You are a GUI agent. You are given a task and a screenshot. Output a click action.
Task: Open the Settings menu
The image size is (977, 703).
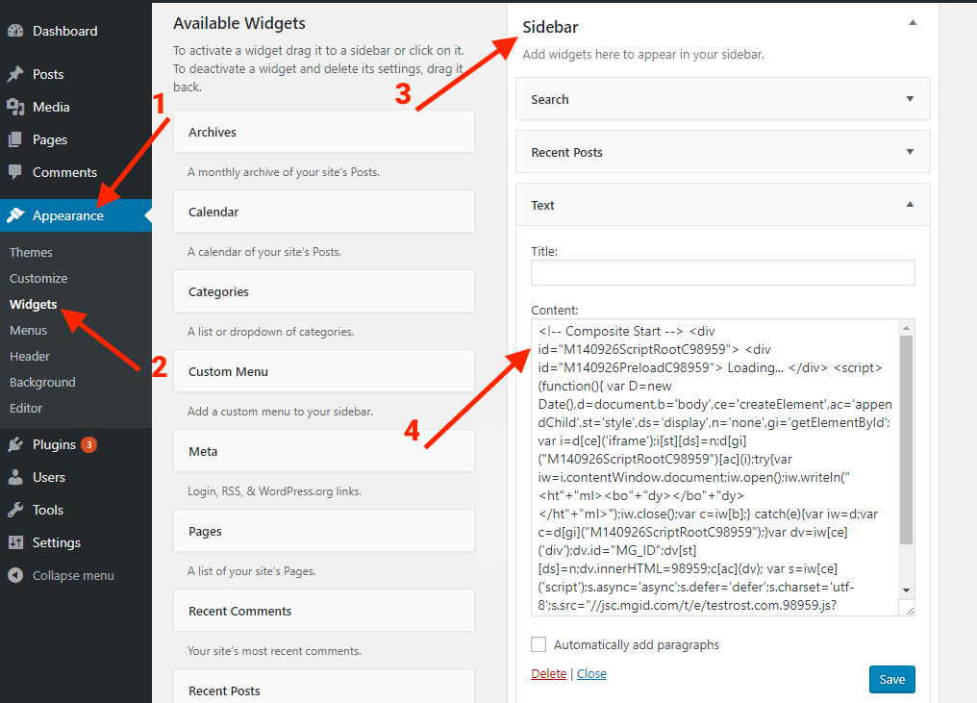pos(57,542)
